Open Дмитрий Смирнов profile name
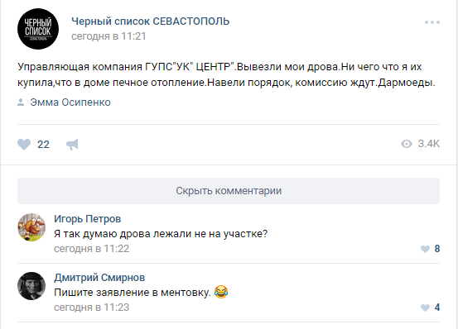 click(x=99, y=278)
